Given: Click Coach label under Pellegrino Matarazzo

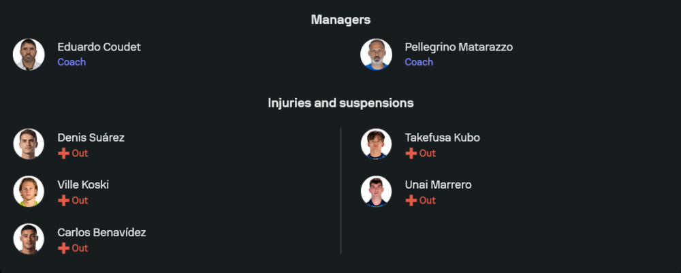Looking at the screenshot, I should pos(419,62).
